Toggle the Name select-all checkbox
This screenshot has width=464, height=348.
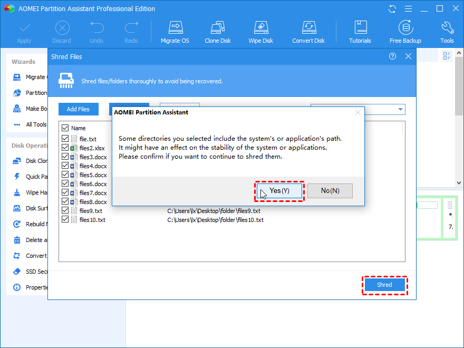tap(65, 128)
